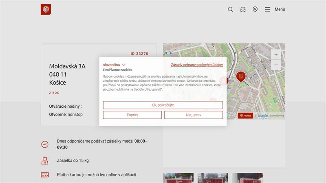Viewport: 326px width, 183px height.
Task: Click the Packeta badge on map
Action: tap(245, 115)
